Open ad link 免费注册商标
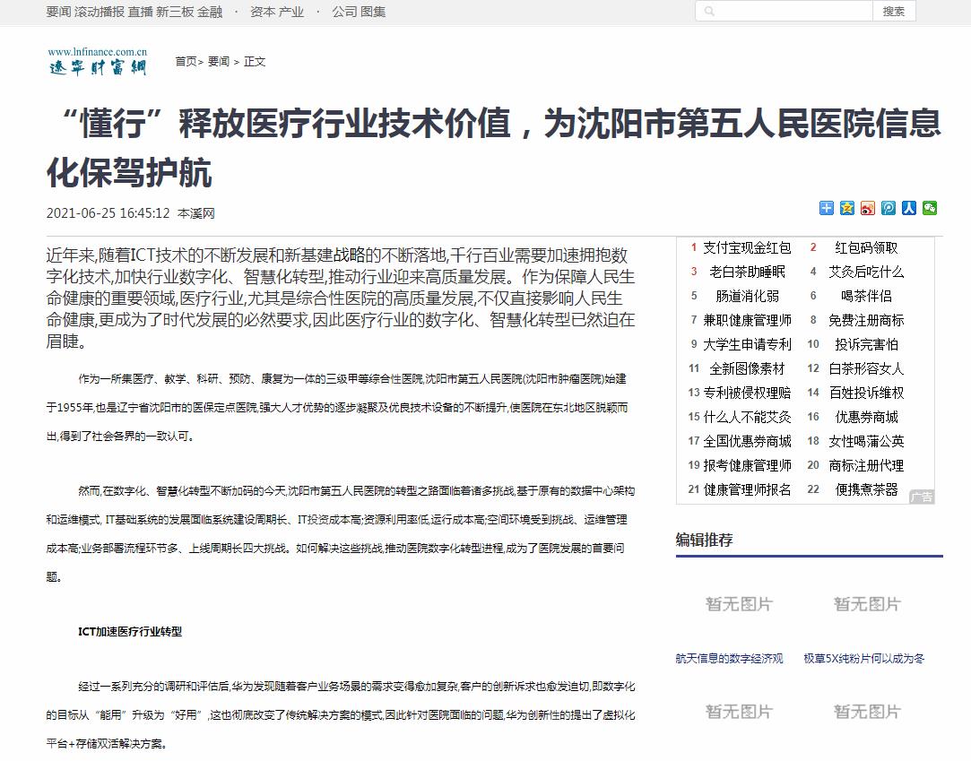Image resolution: width=971 pixels, height=761 pixels. pyautogui.click(x=866, y=320)
